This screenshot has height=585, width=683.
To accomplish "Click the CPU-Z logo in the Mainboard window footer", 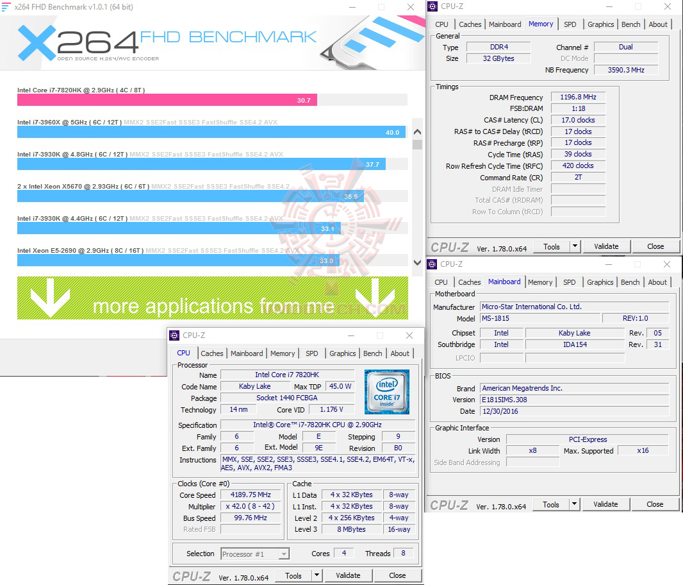I will [x=450, y=504].
